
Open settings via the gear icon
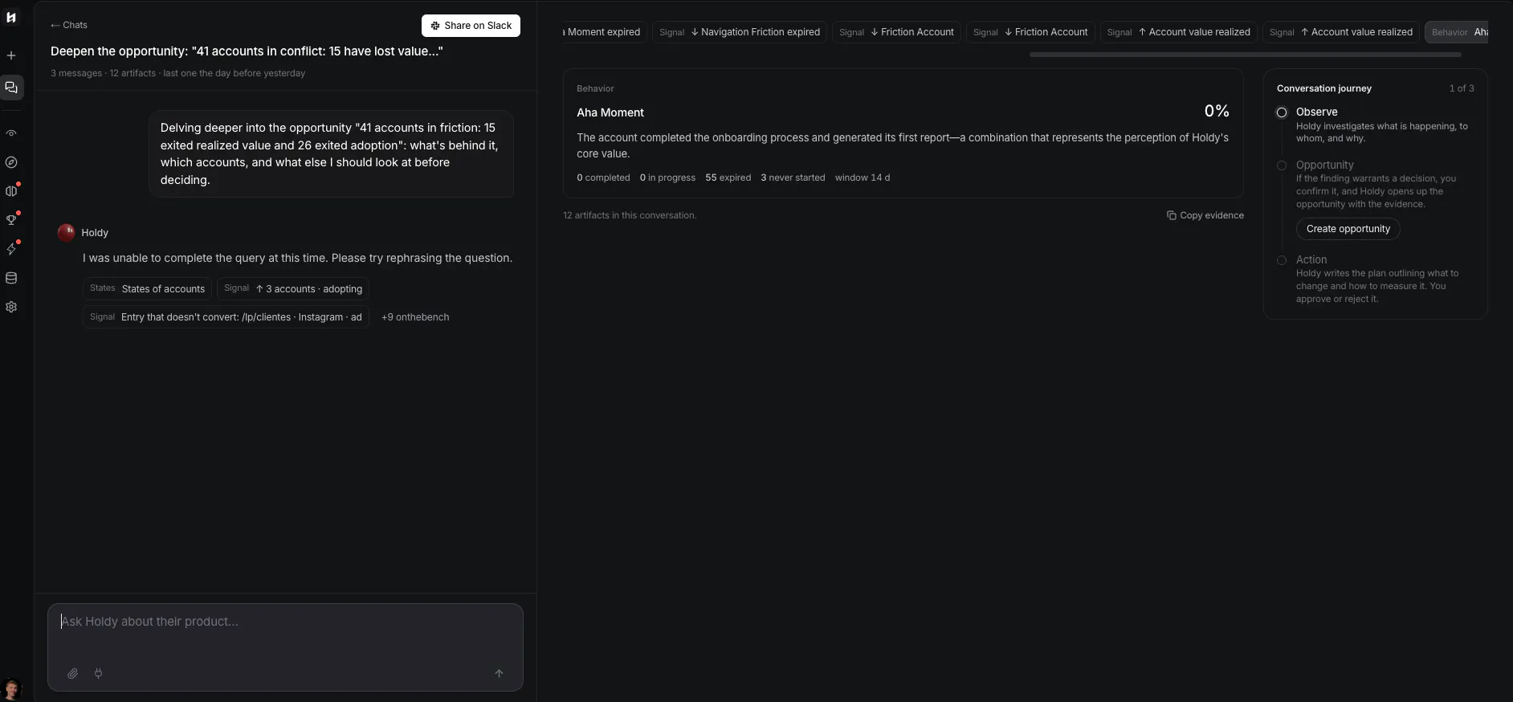[x=11, y=307]
